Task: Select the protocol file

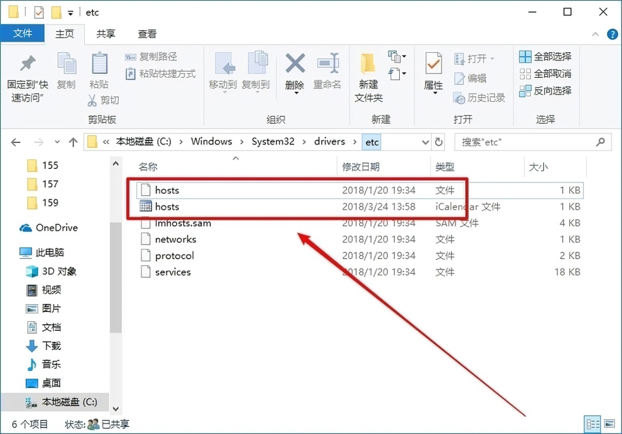Action: coord(360,255)
